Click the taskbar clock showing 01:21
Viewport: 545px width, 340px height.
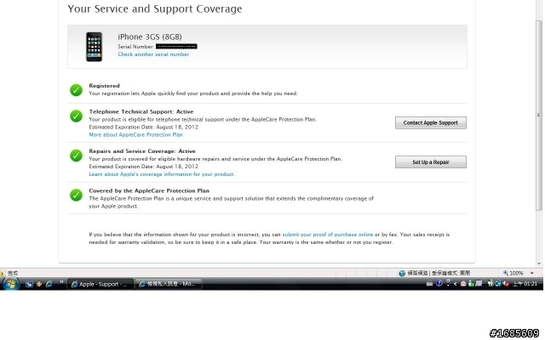(525, 283)
